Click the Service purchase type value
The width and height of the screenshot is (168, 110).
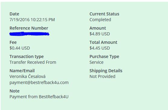tap(96, 62)
